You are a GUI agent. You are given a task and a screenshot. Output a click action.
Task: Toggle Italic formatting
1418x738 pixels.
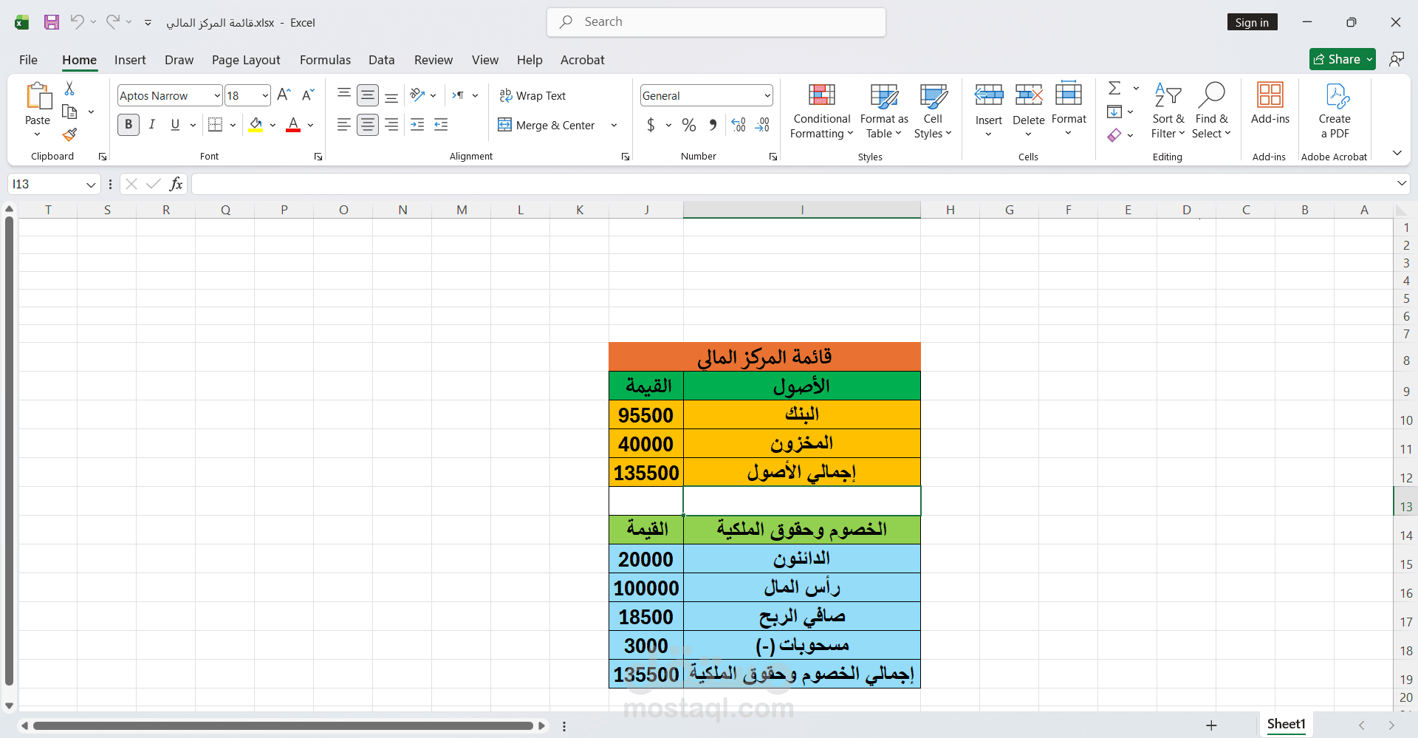tap(151, 125)
